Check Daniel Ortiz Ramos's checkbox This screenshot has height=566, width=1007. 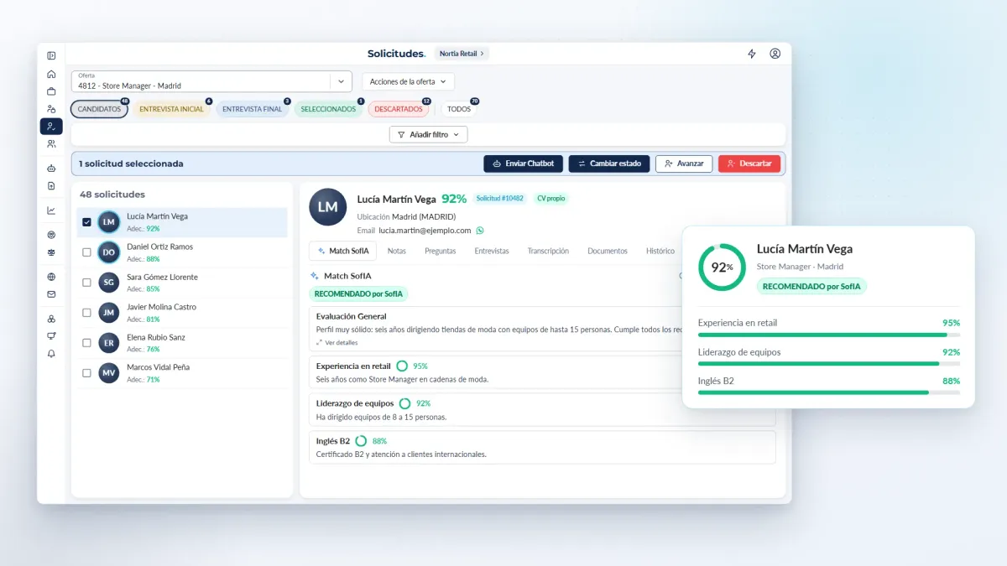pos(87,252)
